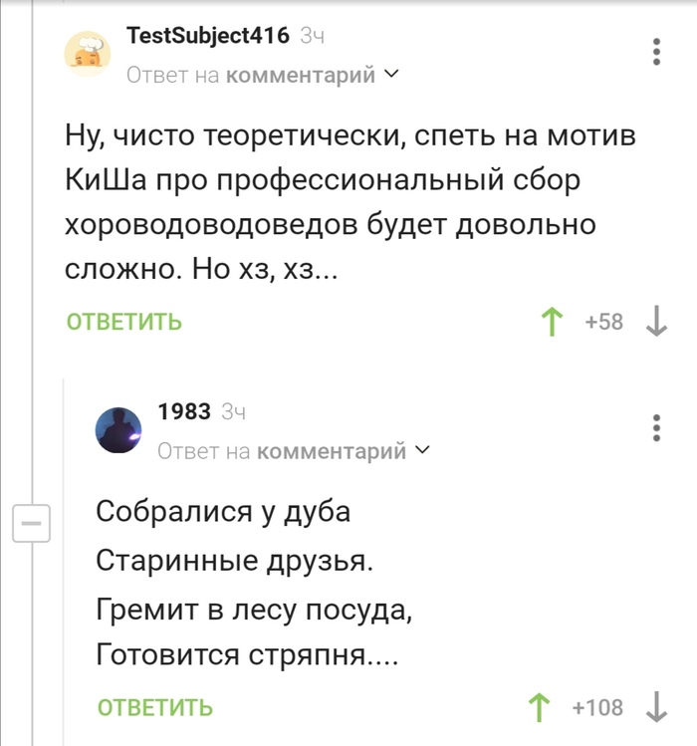The width and height of the screenshot is (697, 746).
Task: Click TestSubject416's avatar picture
Action: click(89, 53)
